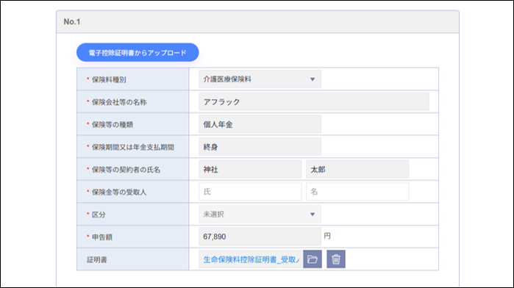This screenshot has height=288, width=514.
Task: Click the 保険料種別 label
Action: tap(109, 79)
